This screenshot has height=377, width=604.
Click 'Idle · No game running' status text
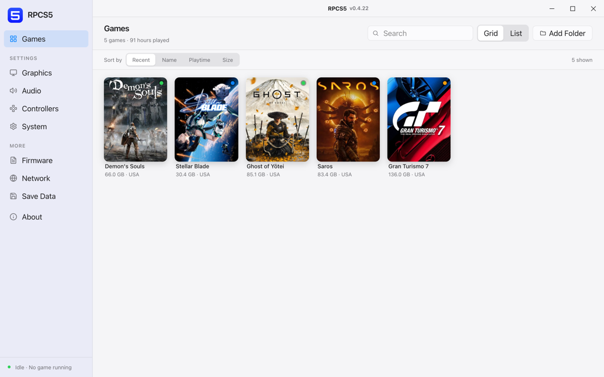43,368
